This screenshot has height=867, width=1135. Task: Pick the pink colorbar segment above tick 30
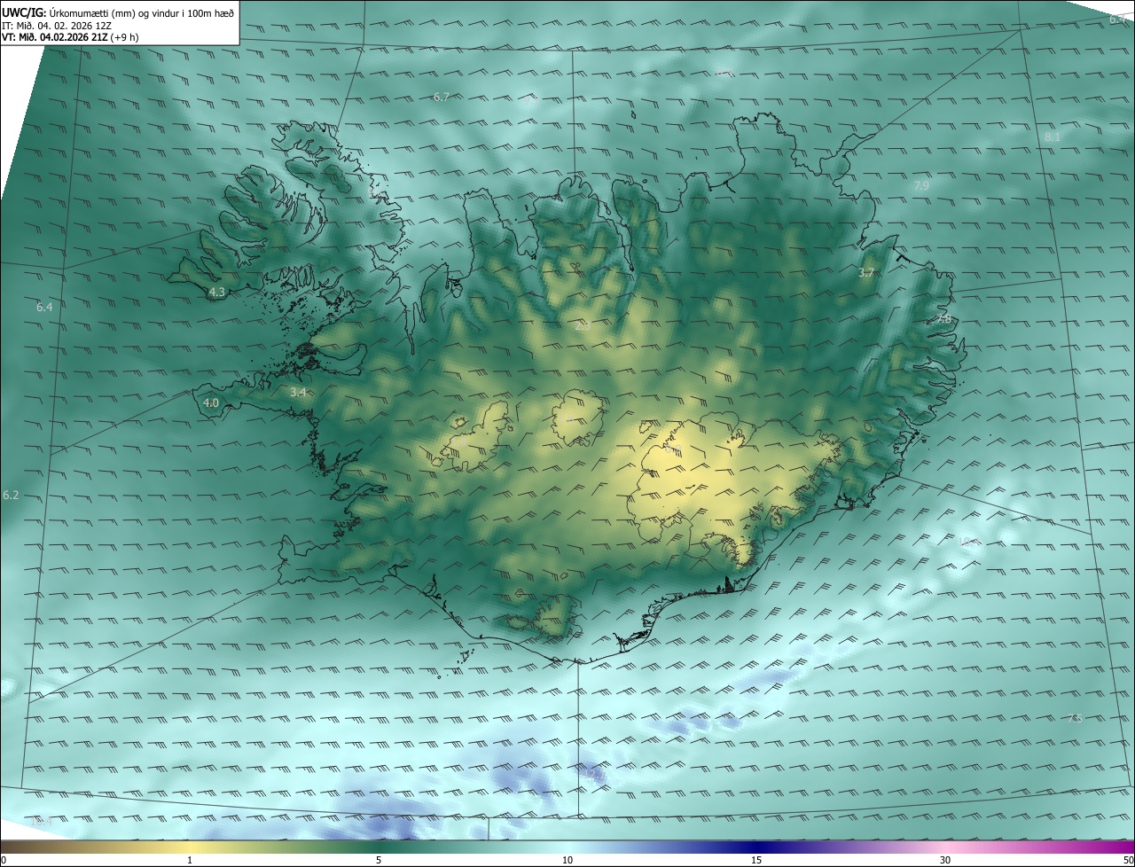coord(945,847)
